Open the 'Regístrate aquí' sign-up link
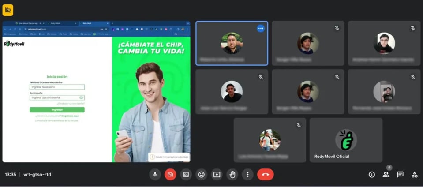The width and height of the screenshot is (423, 187). 70,116
